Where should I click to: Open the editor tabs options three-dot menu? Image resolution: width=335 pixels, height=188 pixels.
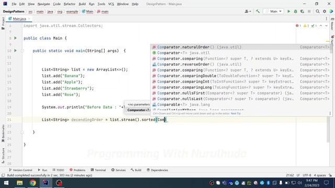point(326,19)
